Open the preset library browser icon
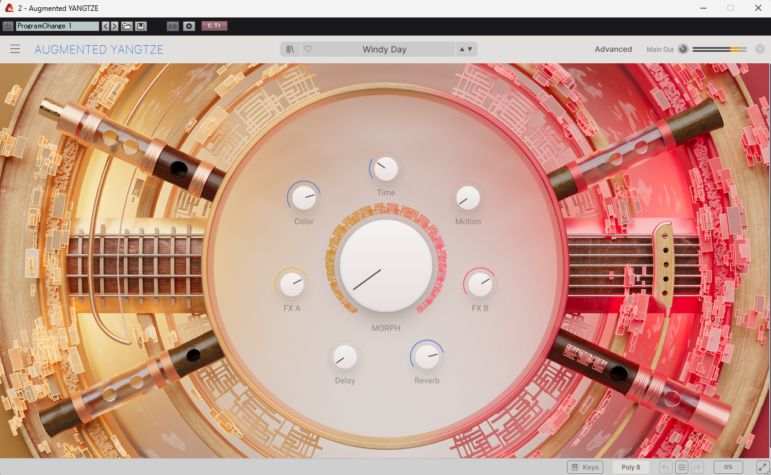 click(290, 49)
